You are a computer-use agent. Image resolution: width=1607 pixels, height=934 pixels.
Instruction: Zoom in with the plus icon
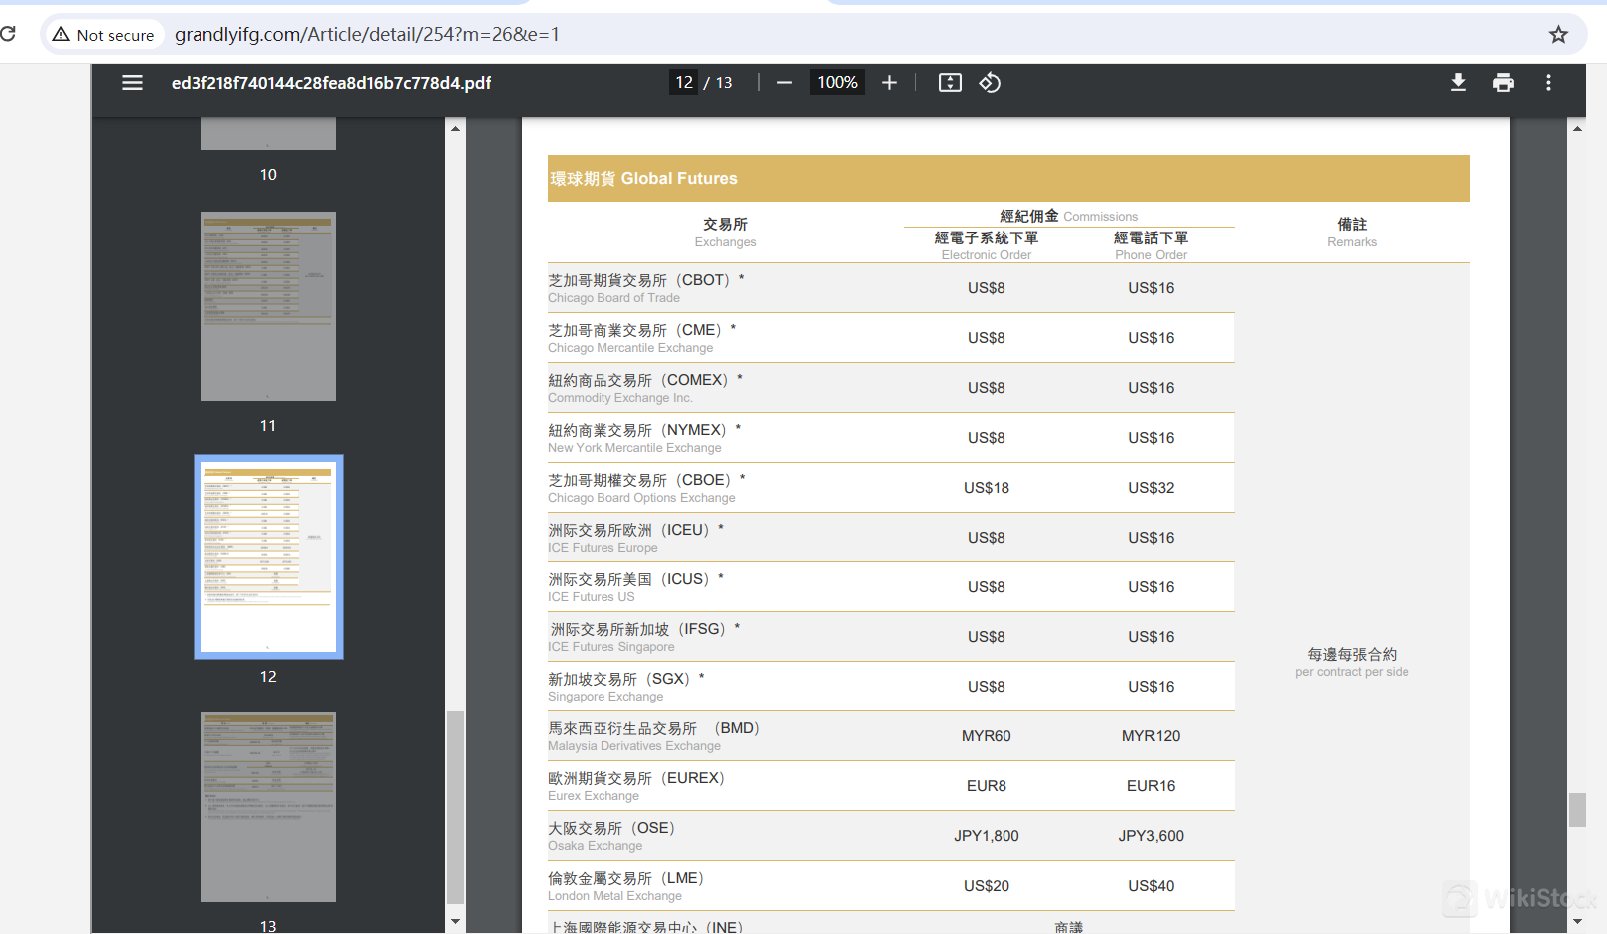click(889, 83)
